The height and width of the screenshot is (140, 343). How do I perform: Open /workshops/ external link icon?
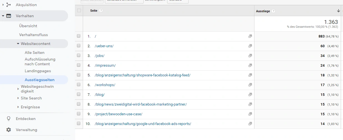click(250, 85)
